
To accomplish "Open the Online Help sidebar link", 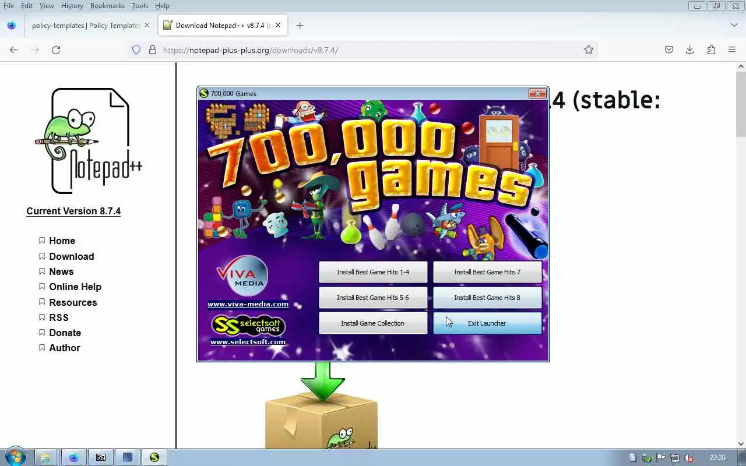I will point(75,287).
